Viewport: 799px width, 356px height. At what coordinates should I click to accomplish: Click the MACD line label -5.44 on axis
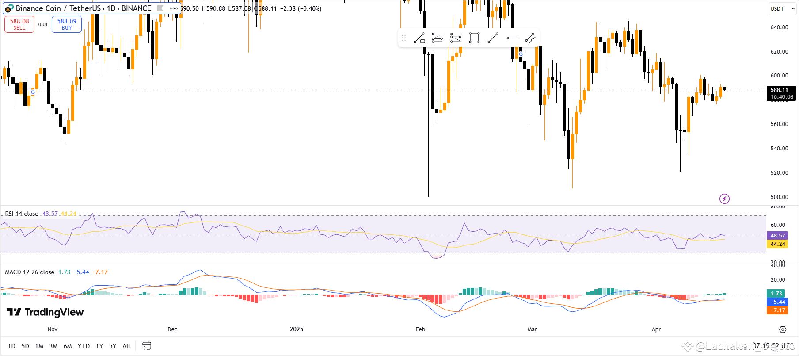coord(776,302)
